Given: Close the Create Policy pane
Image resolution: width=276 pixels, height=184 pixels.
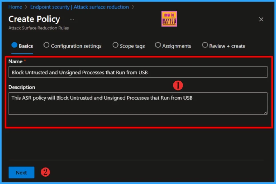Looking at the screenshot, I should [261, 19].
